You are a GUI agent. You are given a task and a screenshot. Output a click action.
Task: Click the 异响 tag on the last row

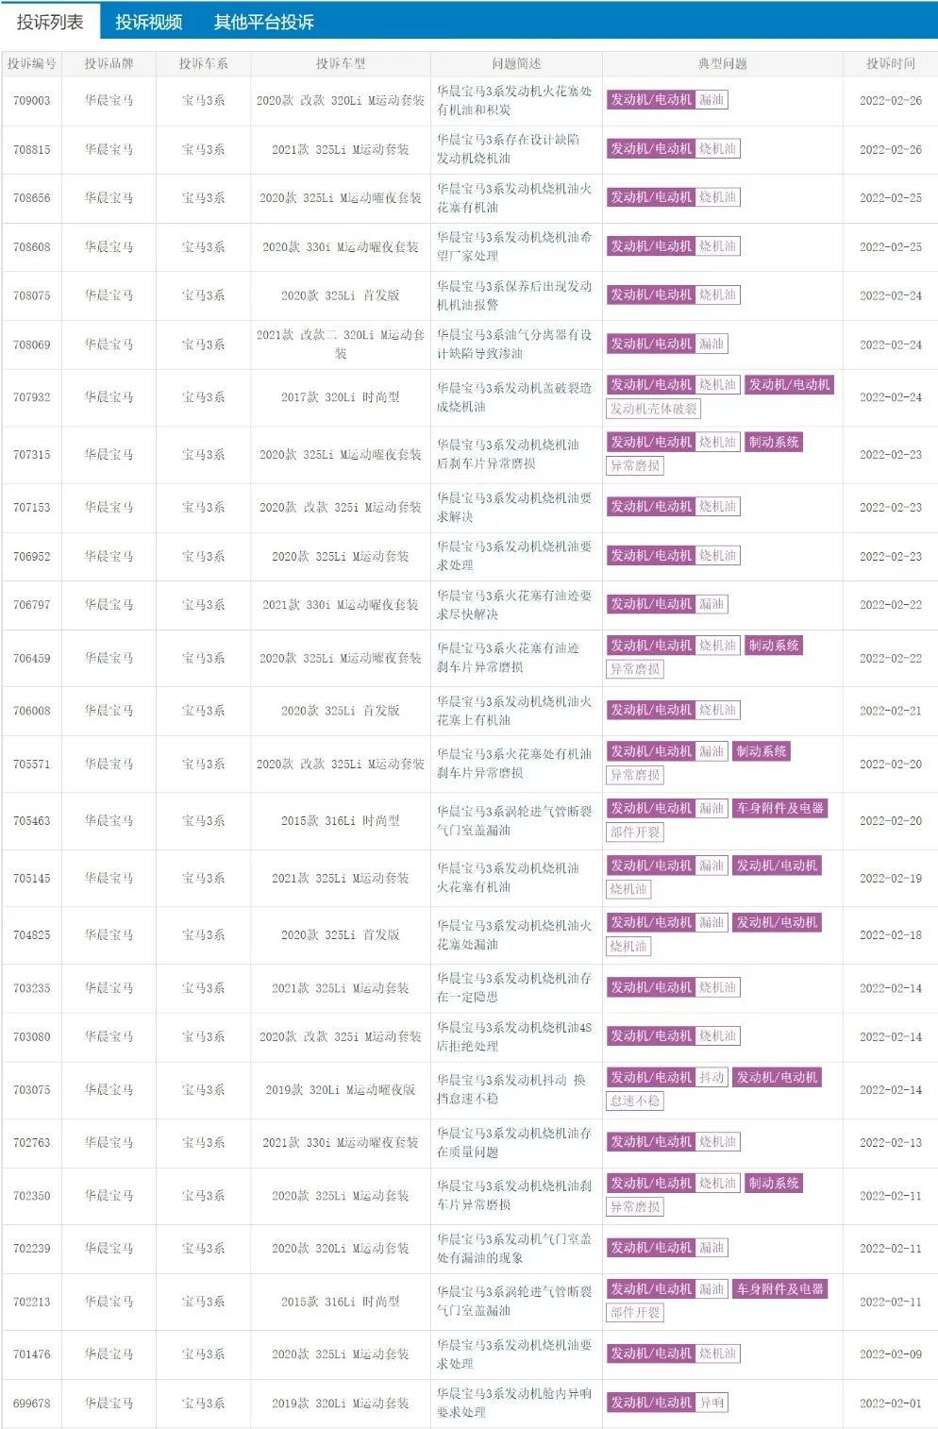coord(710,1404)
